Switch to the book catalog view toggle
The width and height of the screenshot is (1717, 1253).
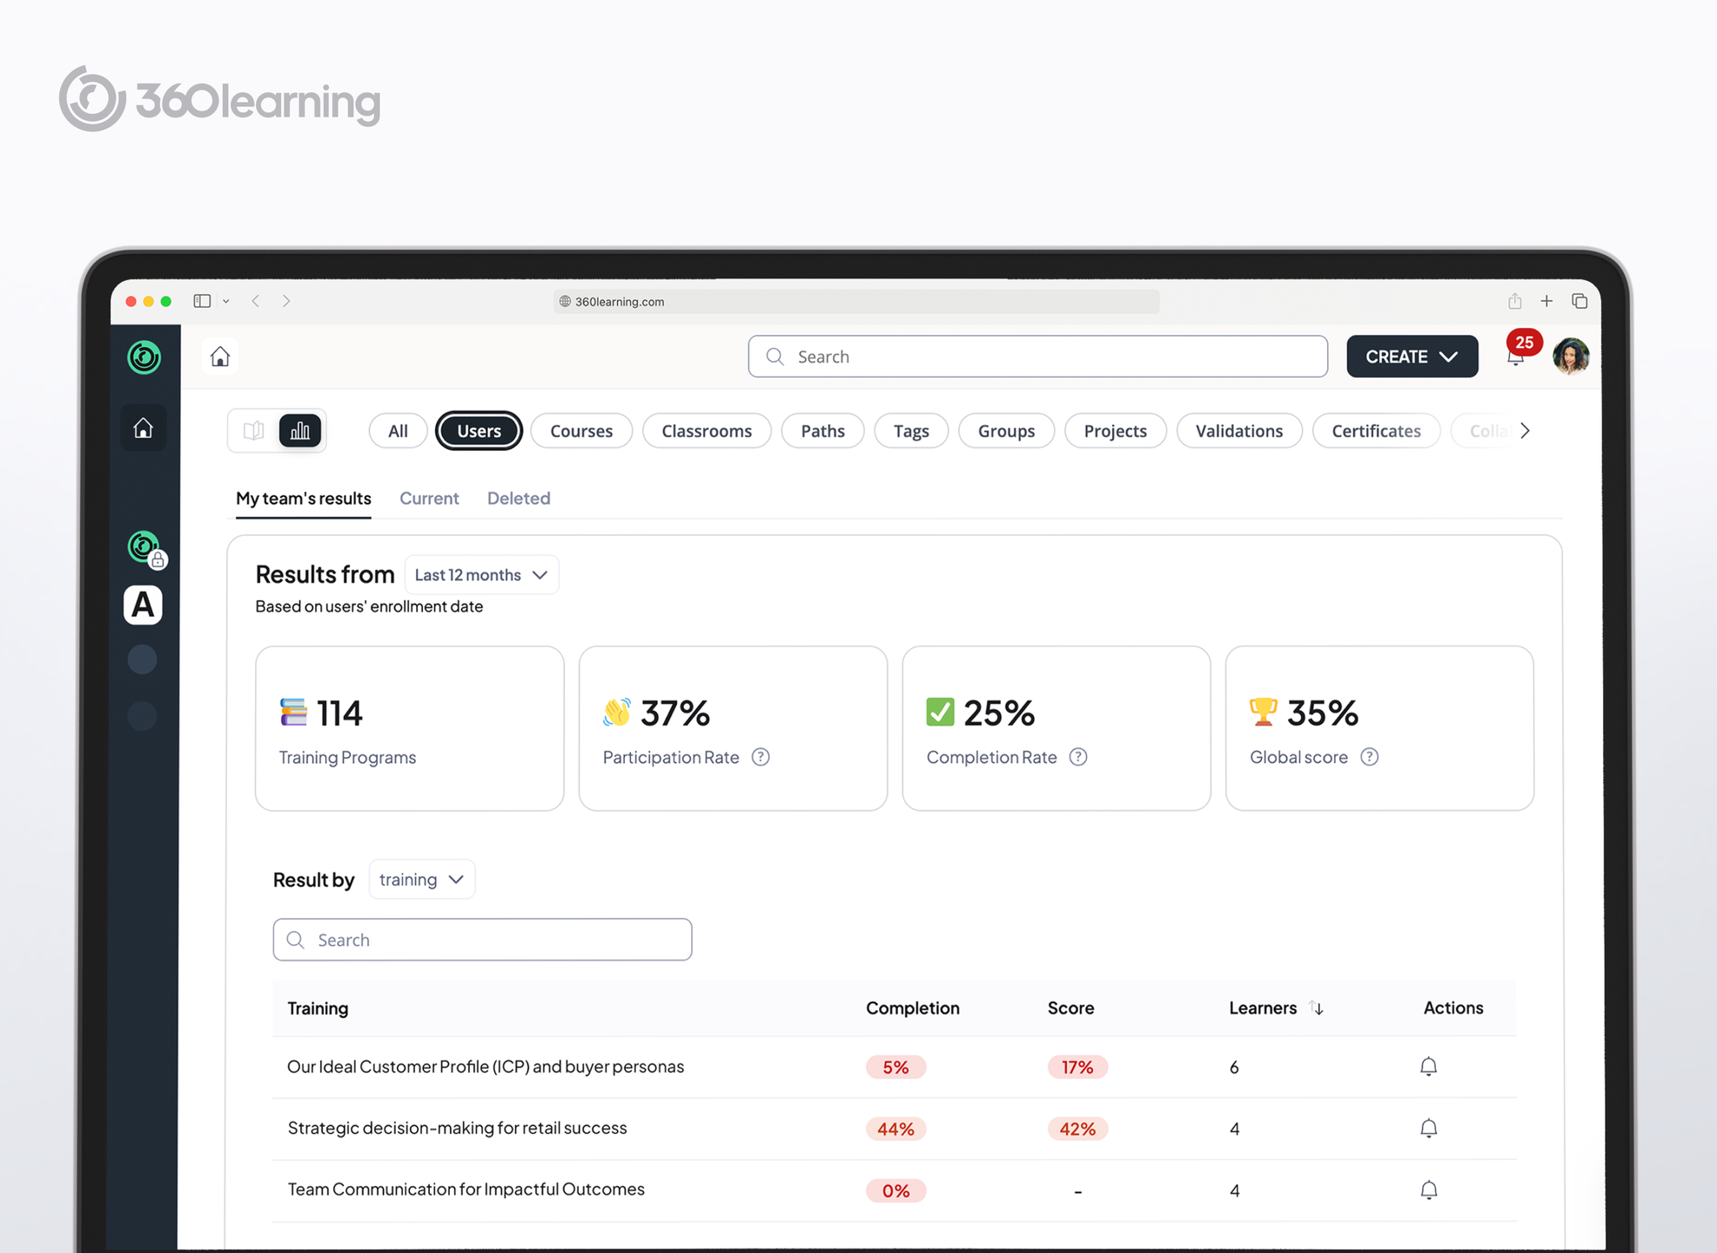(254, 431)
